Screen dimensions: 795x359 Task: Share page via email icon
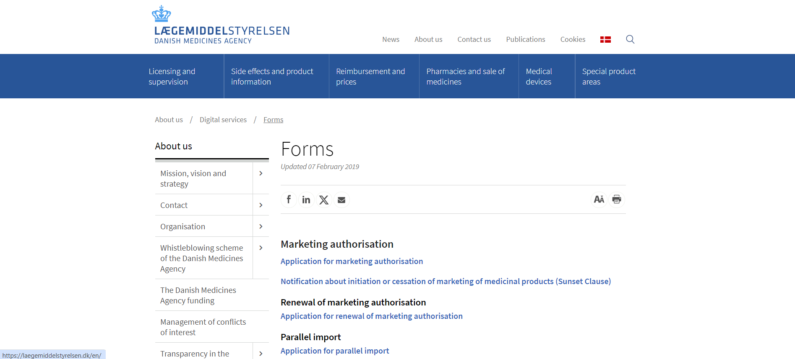pos(341,200)
